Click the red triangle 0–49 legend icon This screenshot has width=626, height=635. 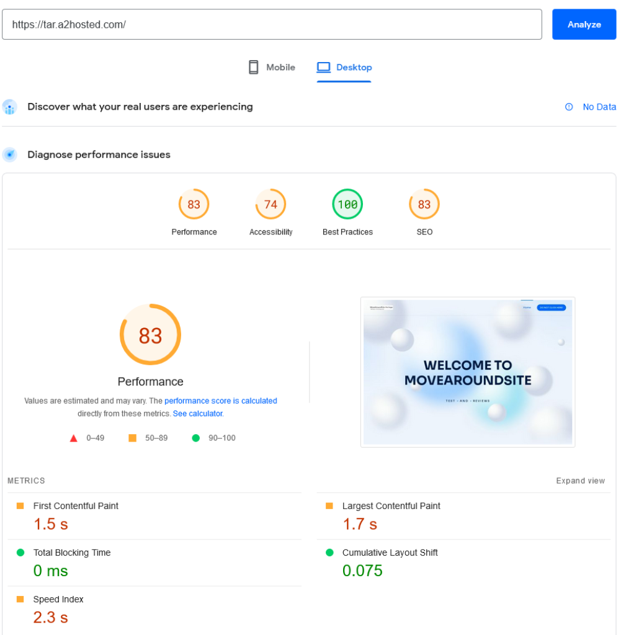tap(73, 438)
